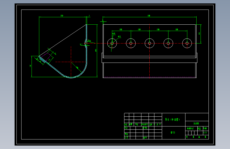This screenshot has height=149, width=230.
Task: Click the 500 overall width dimension text
Action: click(149, 16)
